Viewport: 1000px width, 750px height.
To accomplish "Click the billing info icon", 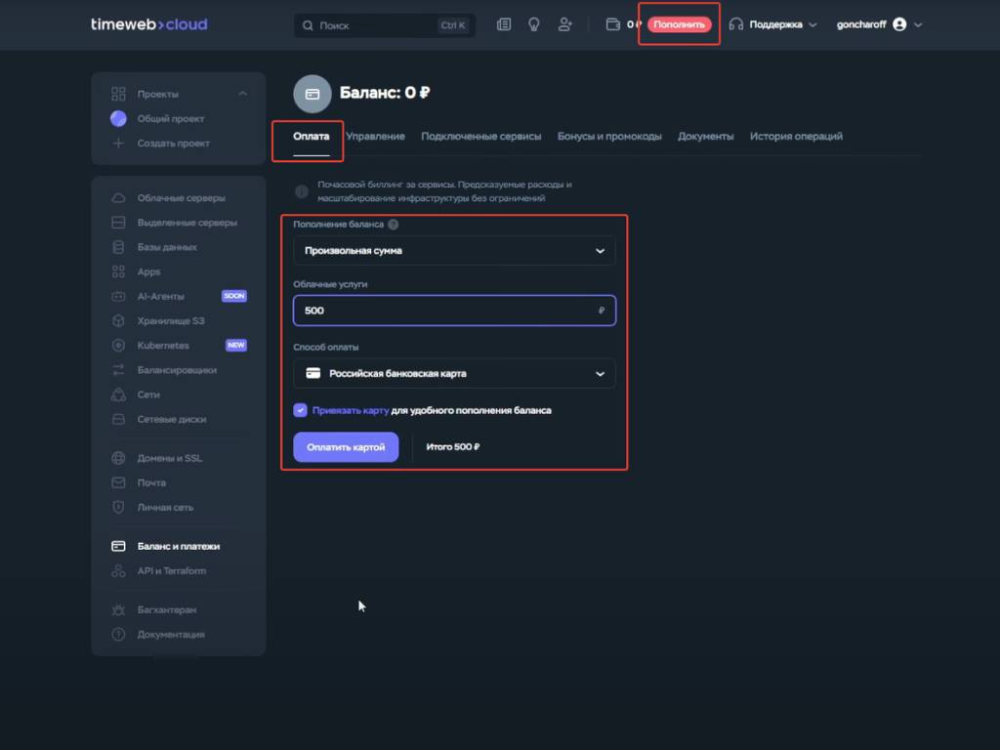I will point(302,190).
